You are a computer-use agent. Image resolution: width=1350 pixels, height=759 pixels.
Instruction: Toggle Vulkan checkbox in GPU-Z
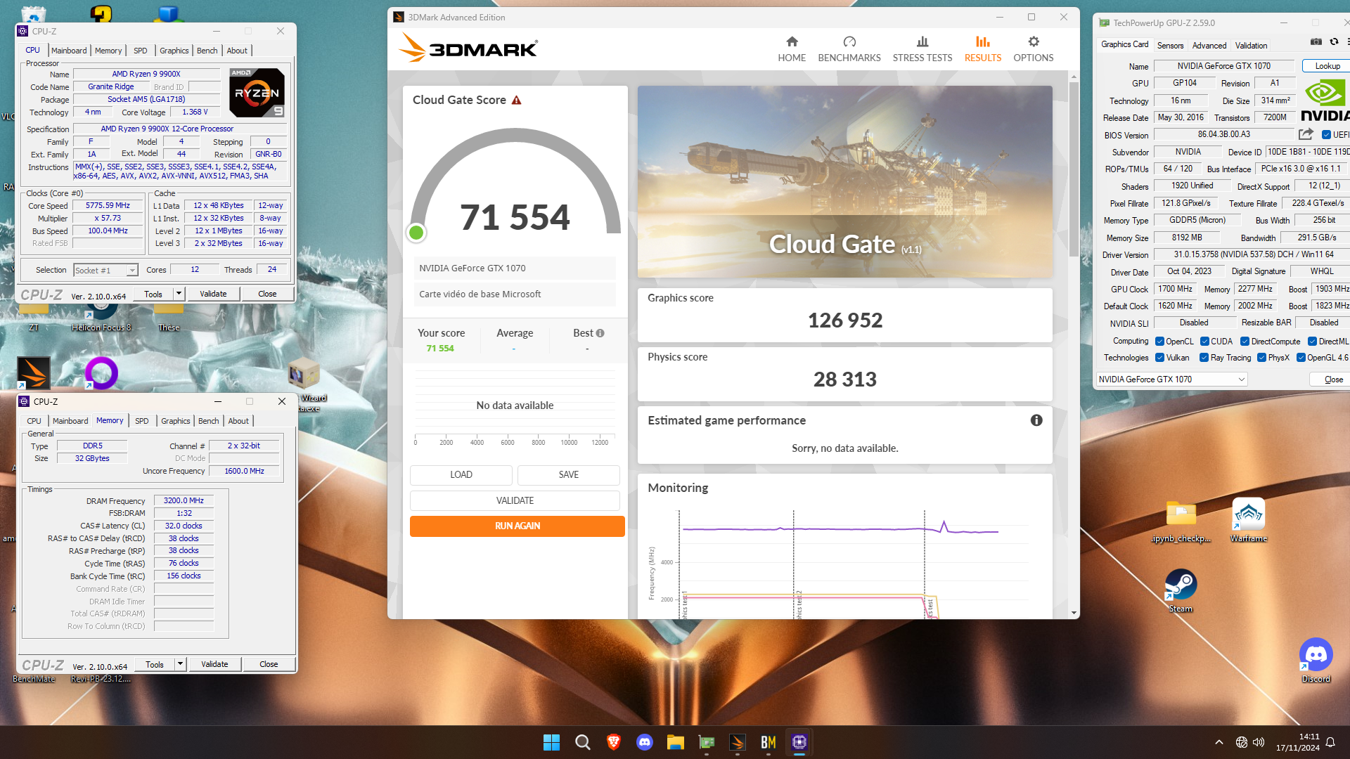(1159, 358)
